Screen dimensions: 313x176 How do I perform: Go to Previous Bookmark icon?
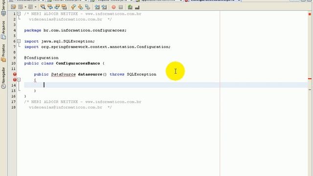(x=73, y=7)
